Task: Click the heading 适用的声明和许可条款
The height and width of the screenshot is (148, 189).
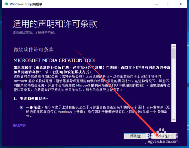Action: pos(55,24)
